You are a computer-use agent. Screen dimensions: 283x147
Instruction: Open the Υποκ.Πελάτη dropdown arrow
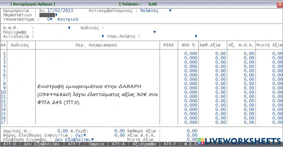(196, 36)
